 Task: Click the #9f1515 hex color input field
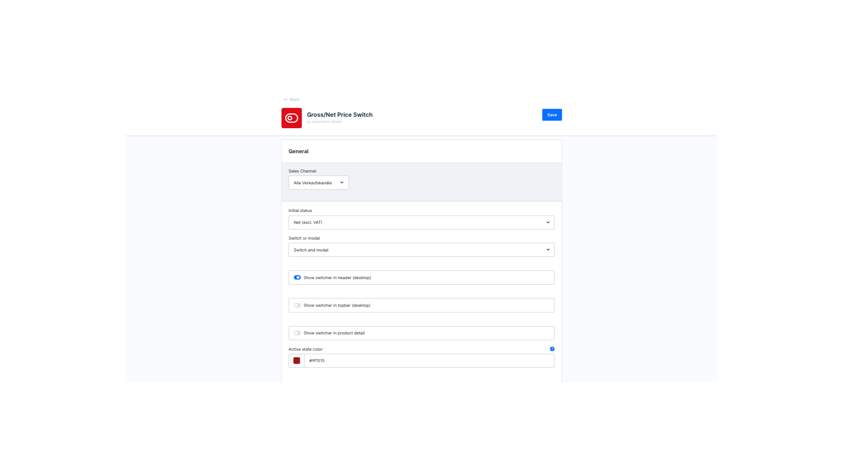(x=429, y=361)
